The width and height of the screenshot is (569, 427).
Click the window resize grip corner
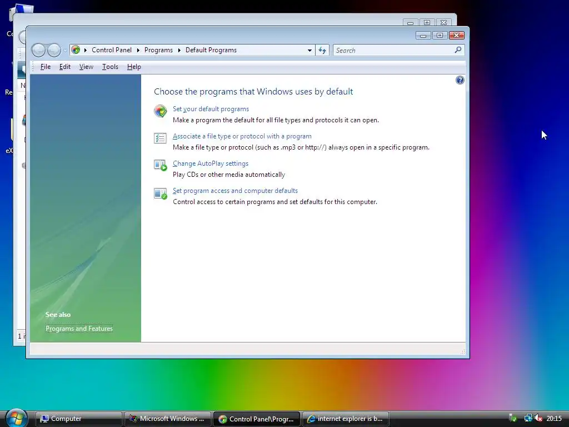[463, 351]
